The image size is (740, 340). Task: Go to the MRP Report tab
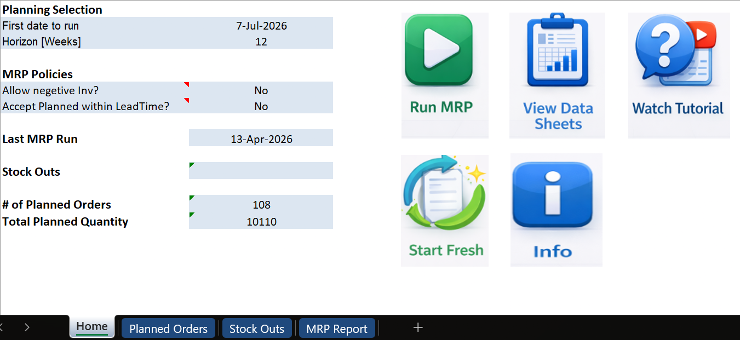[336, 329]
